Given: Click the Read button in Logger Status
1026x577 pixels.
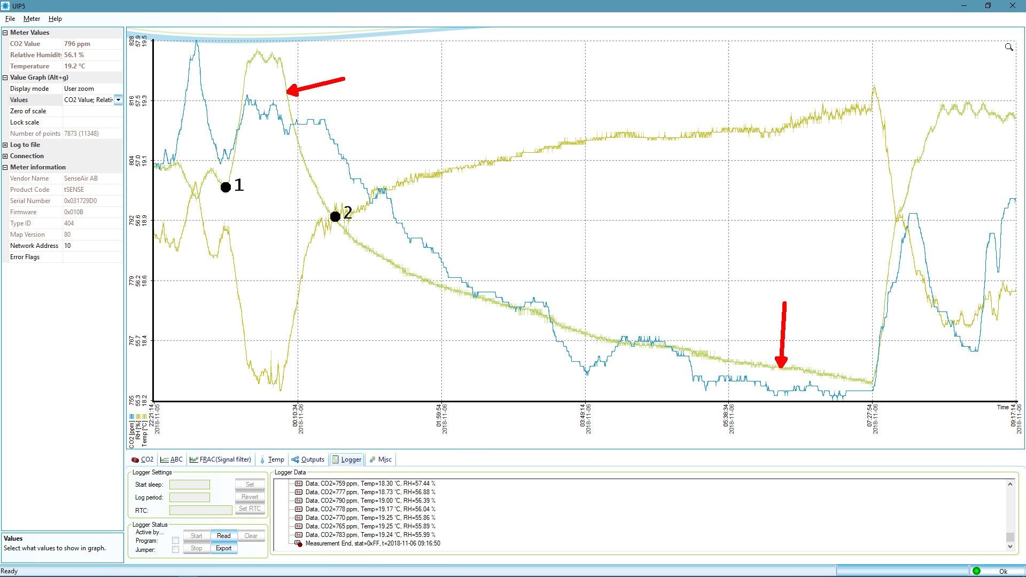Looking at the screenshot, I should [x=223, y=536].
